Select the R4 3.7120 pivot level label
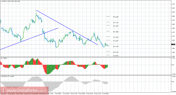176x95 pixels. click(x=116, y=23)
